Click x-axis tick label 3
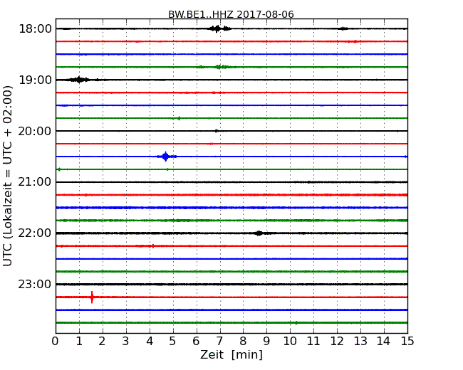 126,341
